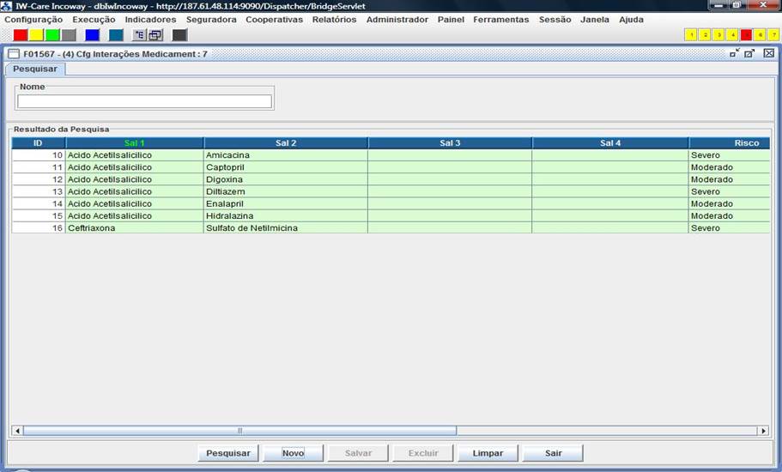Sort by the Risco column header
This screenshot has height=472, width=782.
pyautogui.click(x=745, y=142)
